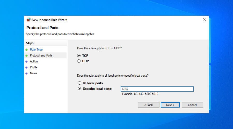Click the purple bullet beside Name

tap(27, 73)
